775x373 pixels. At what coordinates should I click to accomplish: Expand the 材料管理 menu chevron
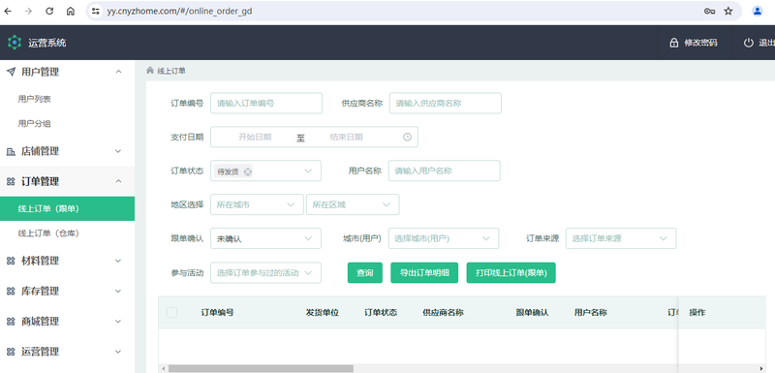point(118,261)
